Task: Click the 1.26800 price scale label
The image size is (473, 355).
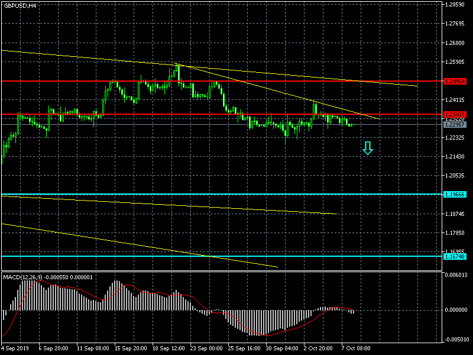Action: [457, 43]
